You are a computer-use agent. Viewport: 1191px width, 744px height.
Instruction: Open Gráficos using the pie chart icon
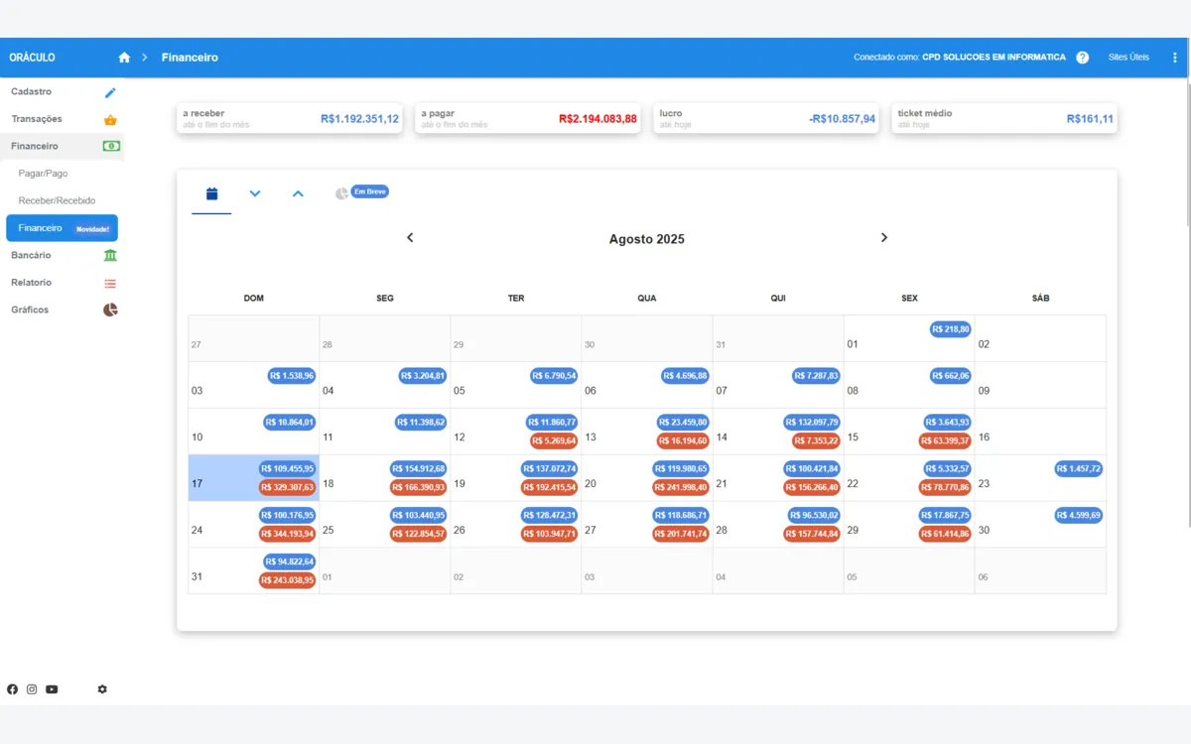coord(110,309)
